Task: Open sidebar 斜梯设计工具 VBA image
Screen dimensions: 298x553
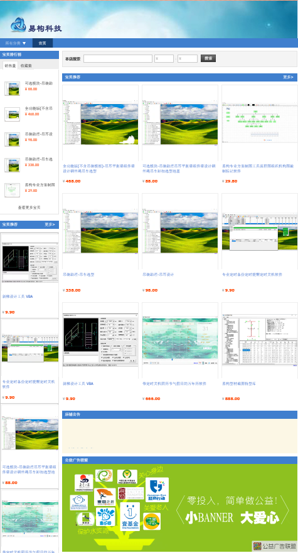Action: click(x=30, y=263)
